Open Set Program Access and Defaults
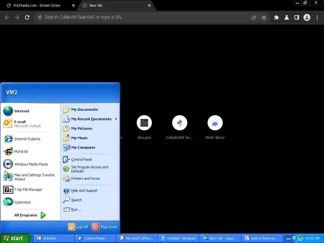Image resolution: width=324 pixels, height=243 pixels. (90, 169)
